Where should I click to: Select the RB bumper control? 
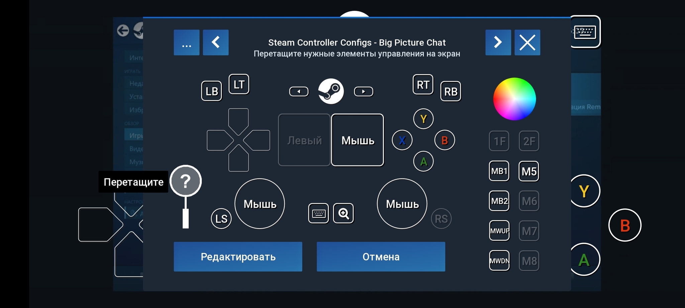pos(451,91)
